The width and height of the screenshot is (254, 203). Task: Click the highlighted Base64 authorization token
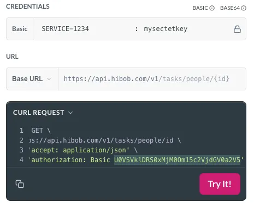click(x=177, y=160)
